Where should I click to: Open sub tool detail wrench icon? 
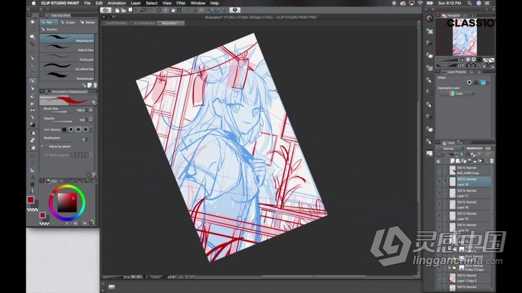point(94,103)
